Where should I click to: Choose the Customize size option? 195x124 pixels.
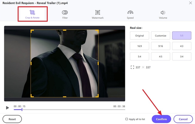tap(161, 36)
